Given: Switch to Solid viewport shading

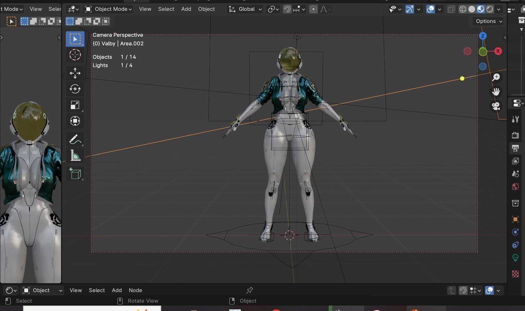Looking at the screenshot, I should tap(472, 9).
